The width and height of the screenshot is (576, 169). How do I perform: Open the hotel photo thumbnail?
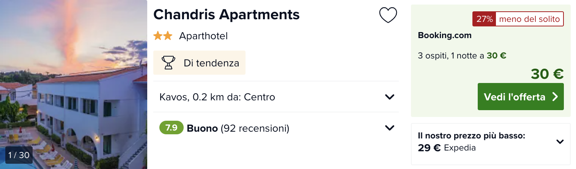[74, 84]
